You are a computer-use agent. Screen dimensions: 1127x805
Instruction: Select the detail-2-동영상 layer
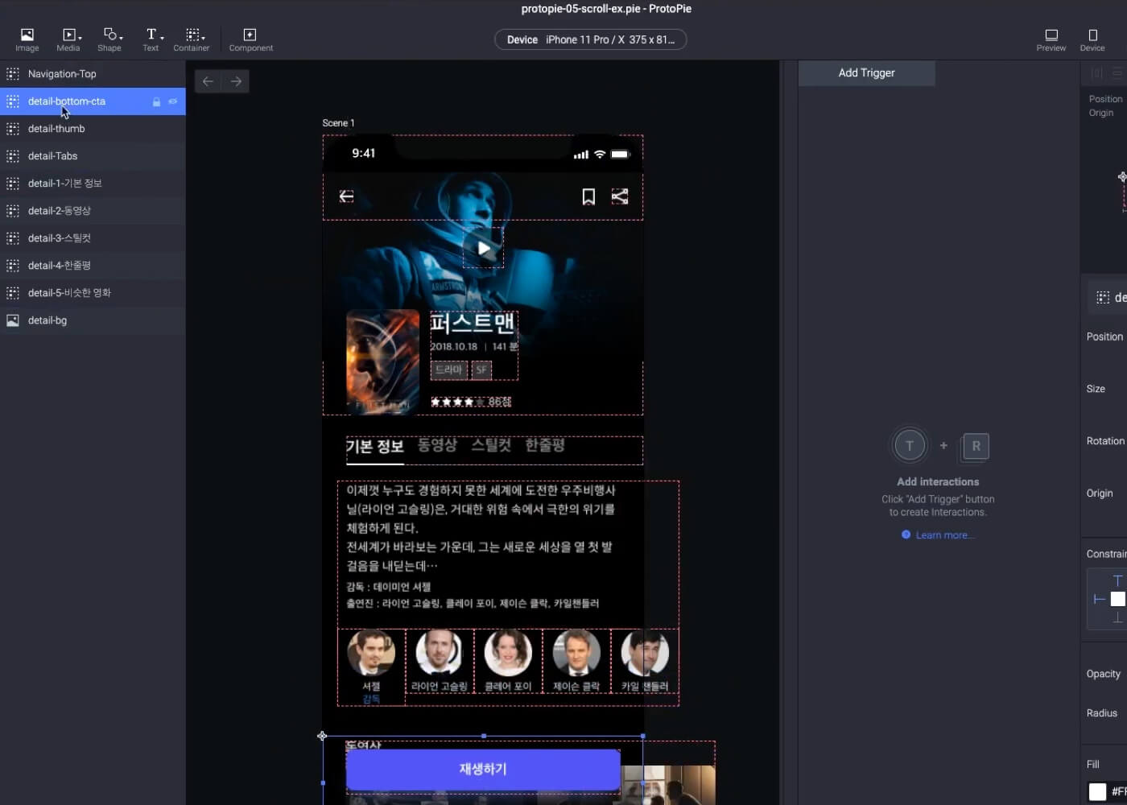[93, 211]
